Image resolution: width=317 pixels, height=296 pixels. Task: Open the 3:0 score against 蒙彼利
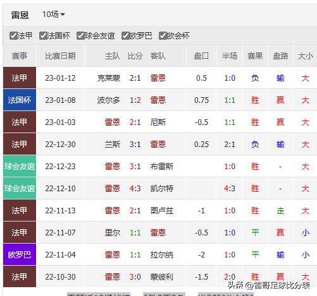pos(135,277)
